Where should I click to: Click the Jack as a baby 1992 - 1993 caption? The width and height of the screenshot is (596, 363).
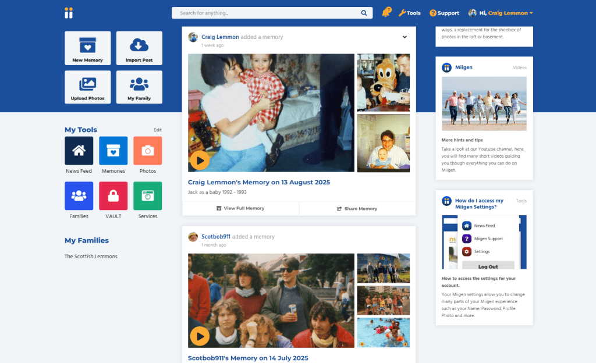pyautogui.click(x=217, y=192)
